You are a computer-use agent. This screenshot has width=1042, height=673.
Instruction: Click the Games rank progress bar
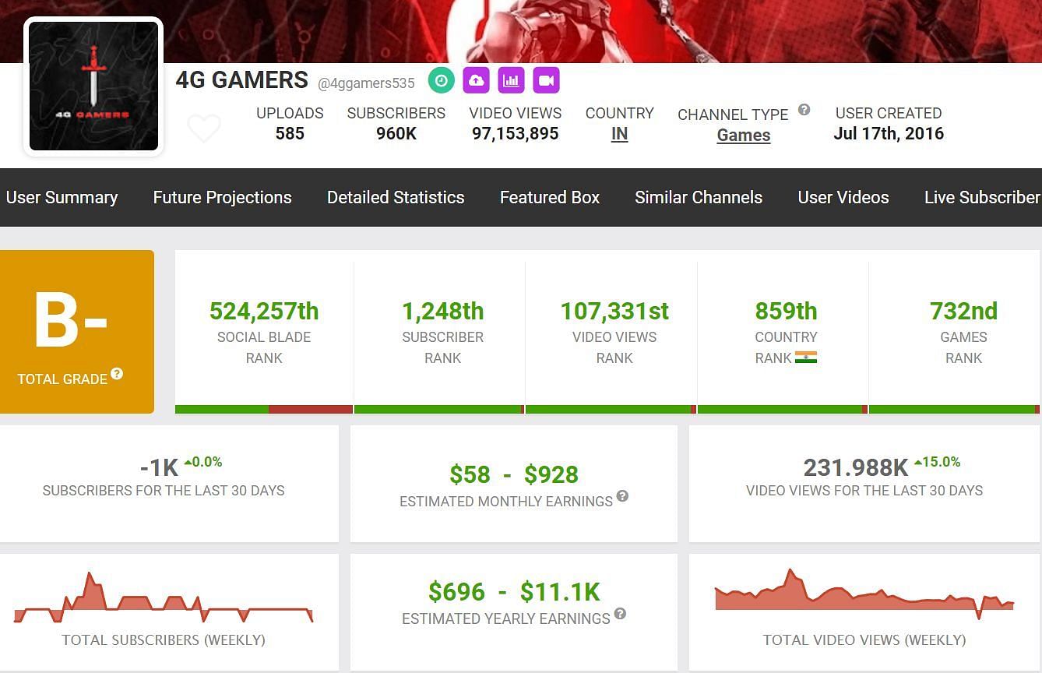955,409
